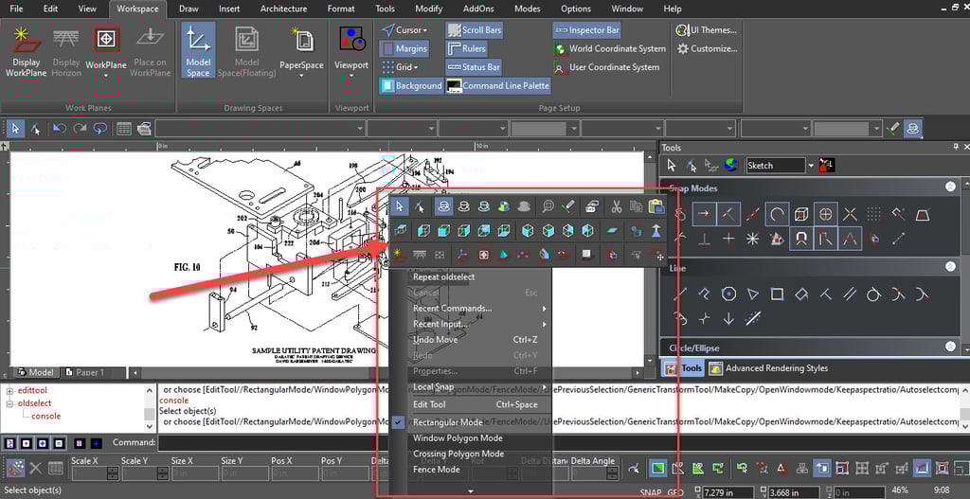This screenshot has width=970, height=499.
Task: Select the Polygon tool in Line panel
Action: coord(728,294)
